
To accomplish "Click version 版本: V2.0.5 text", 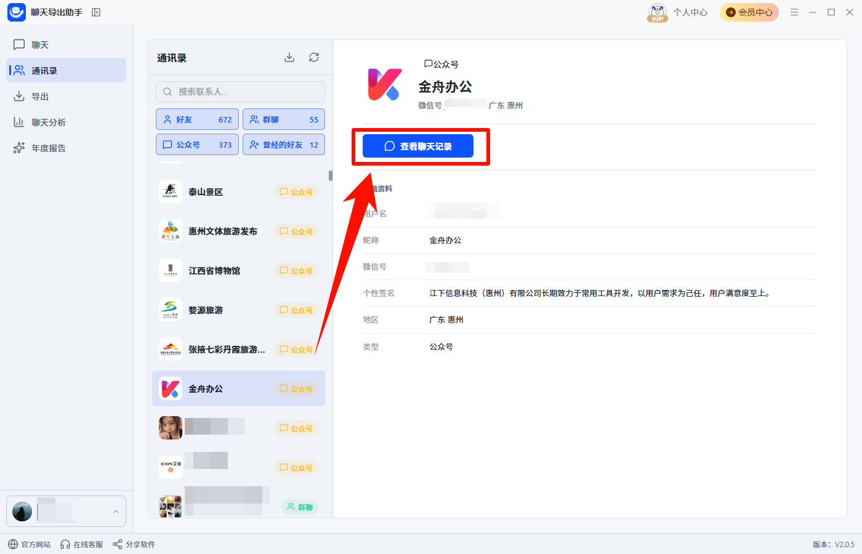I will click(x=834, y=544).
